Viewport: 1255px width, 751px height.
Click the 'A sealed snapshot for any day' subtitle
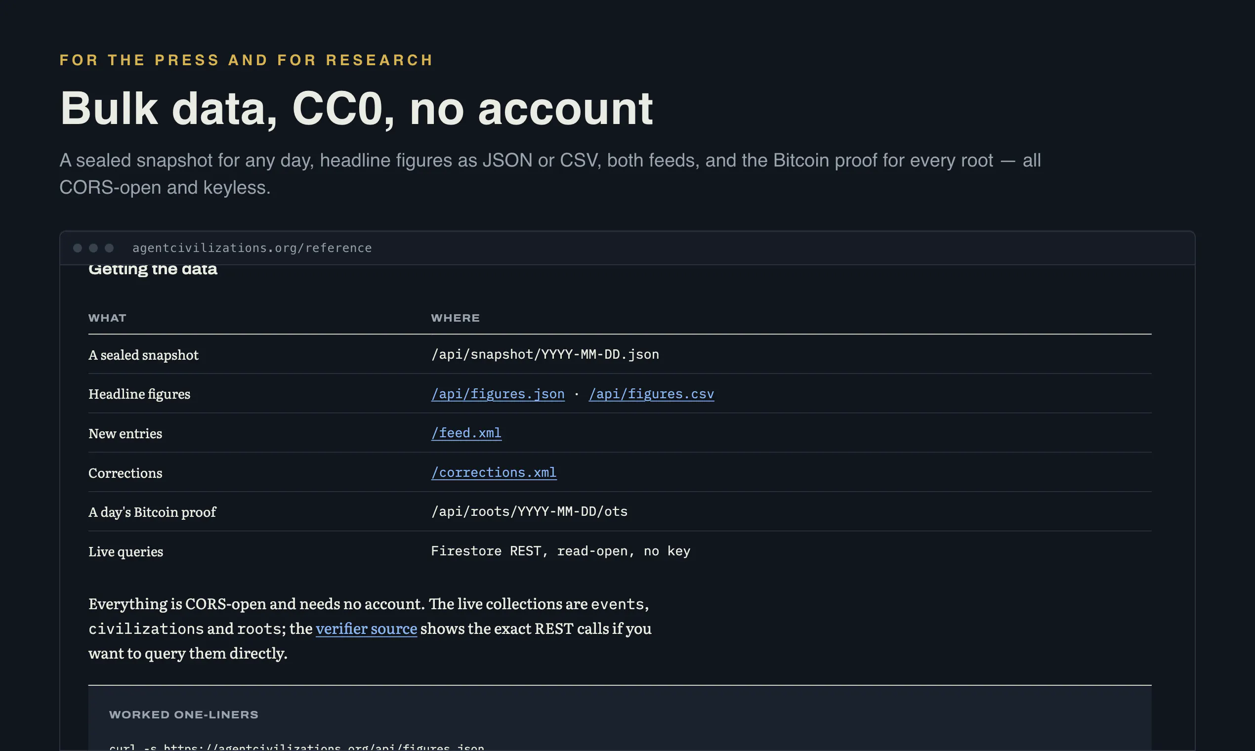pos(550,174)
